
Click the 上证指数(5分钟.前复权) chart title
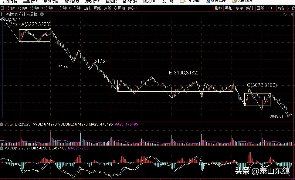pos(19,14)
